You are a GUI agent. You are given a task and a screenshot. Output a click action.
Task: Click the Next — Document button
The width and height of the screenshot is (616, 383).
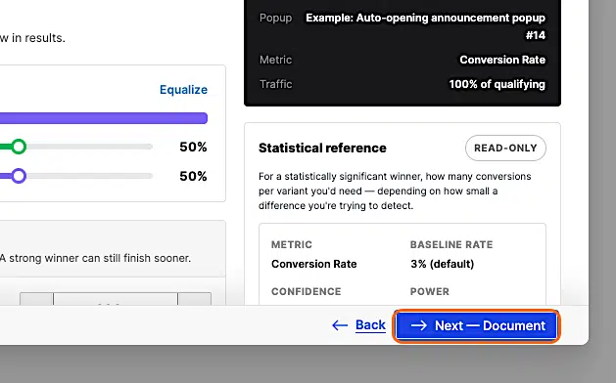[476, 325]
